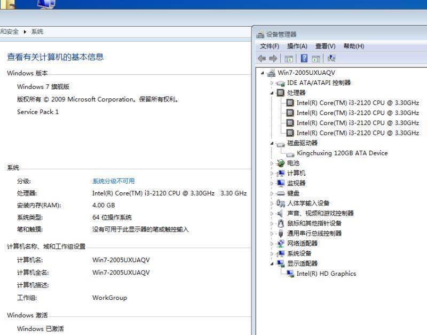Select the Intel(R) HD Graphics device icon
Viewport: 427px width, 335px height.
(290, 274)
